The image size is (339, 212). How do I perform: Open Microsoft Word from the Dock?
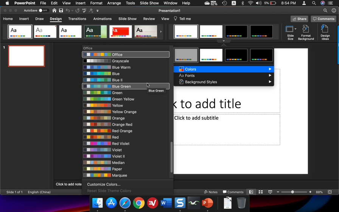(x=166, y=203)
